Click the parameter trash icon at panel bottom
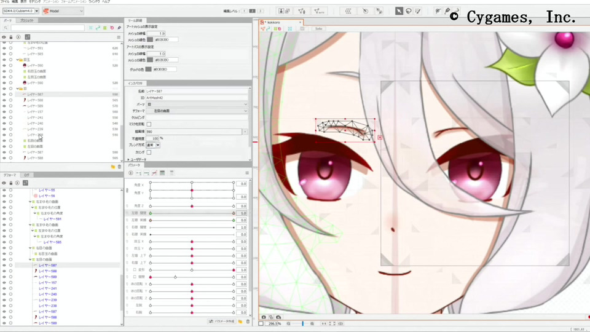The height and width of the screenshot is (332, 590). coord(248,322)
